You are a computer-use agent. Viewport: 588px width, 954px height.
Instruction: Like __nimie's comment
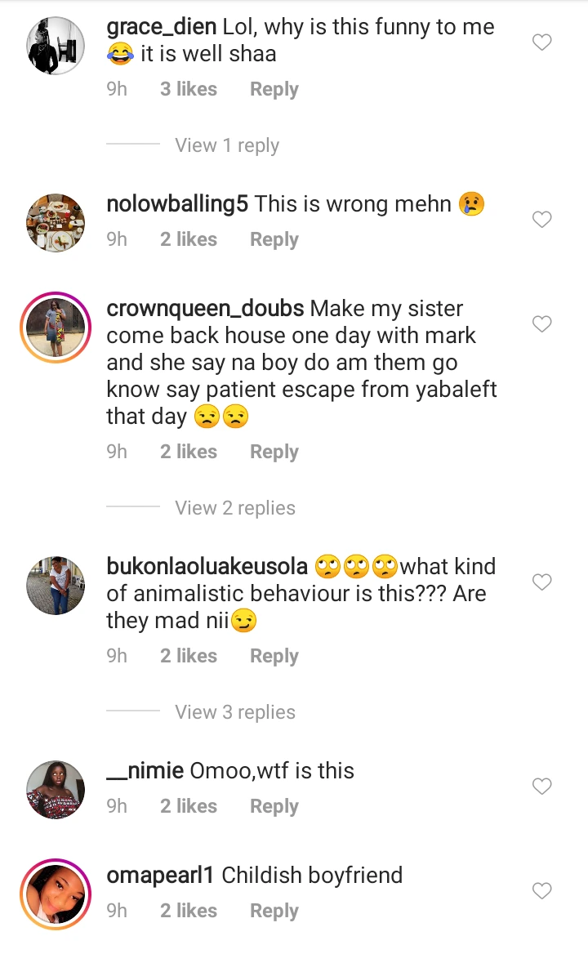(x=542, y=786)
